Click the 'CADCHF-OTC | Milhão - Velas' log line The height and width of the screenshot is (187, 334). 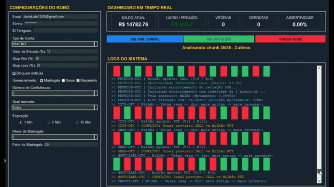(x=189, y=181)
